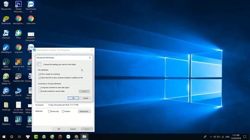The image size is (250, 140).
Task: Select the Adobe Photoshop desktop icon
Action: point(18,7)
